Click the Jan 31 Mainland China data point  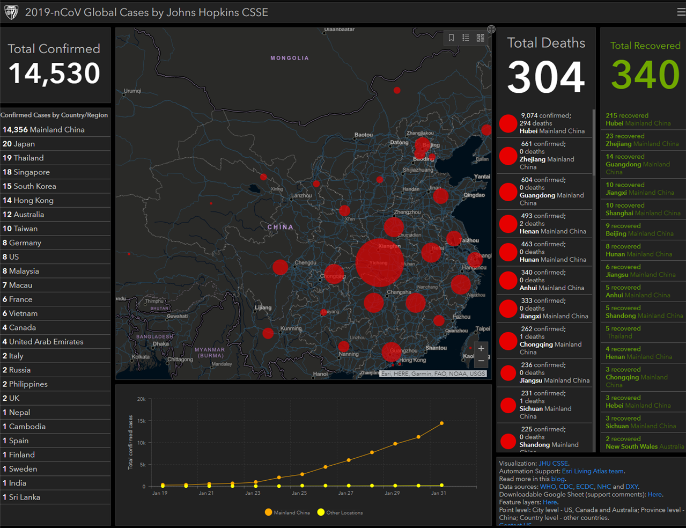pos(442,423)
